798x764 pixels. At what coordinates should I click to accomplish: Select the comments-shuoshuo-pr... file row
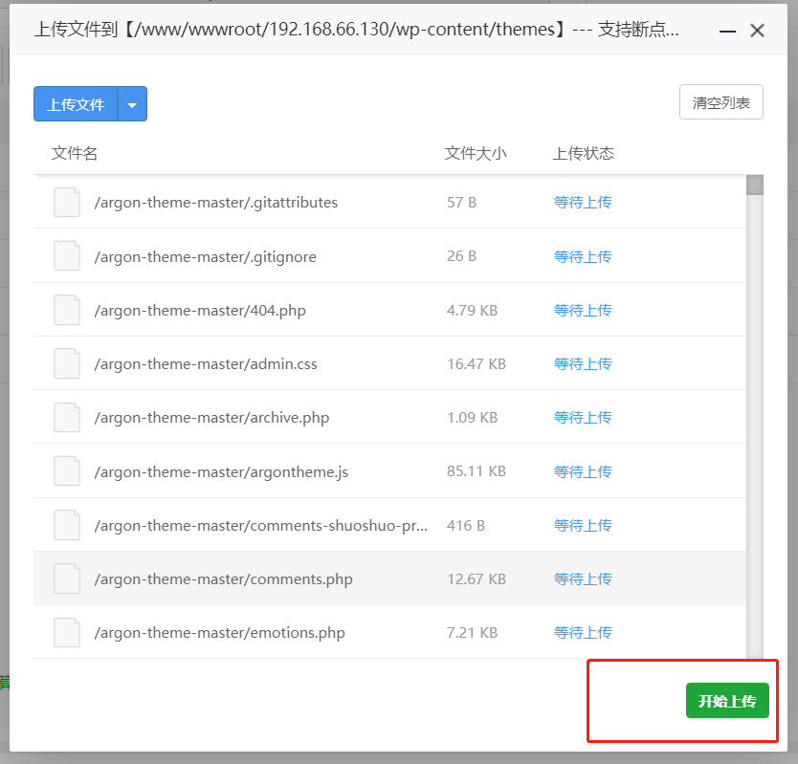tap(260, 525)
